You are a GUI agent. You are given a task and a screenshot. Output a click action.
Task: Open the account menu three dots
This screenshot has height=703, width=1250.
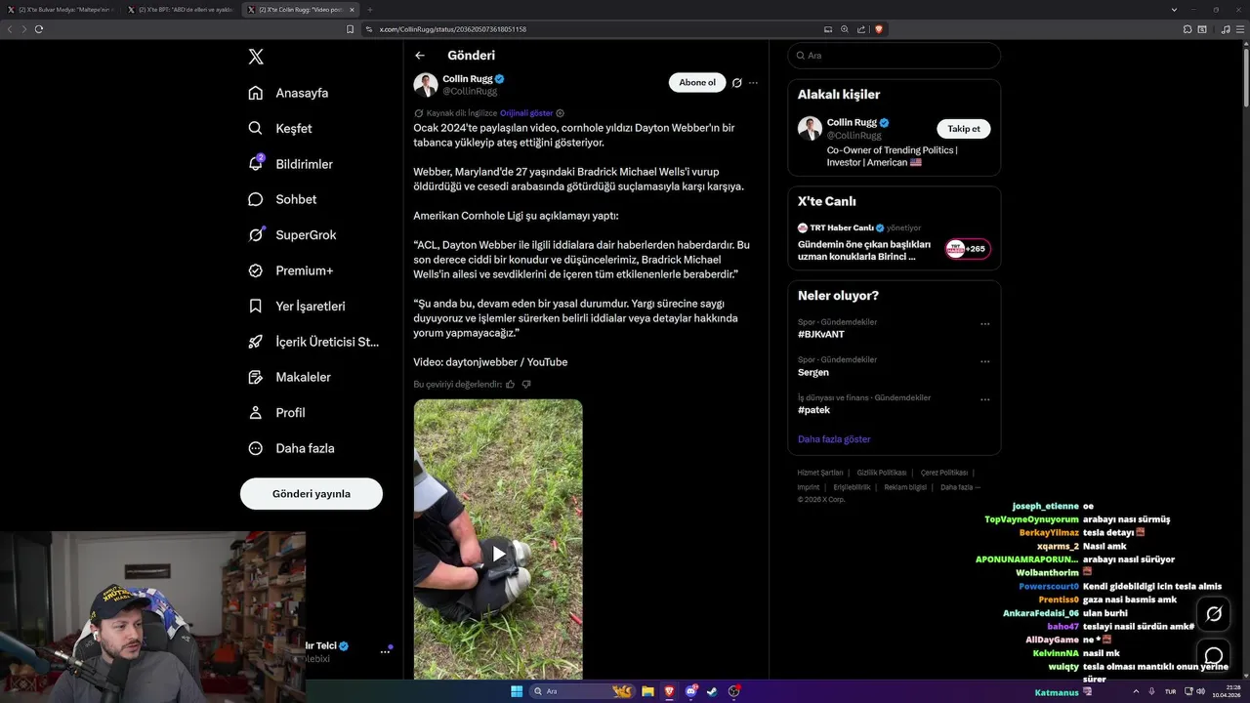pyautogui.click(x=385, y=651)
